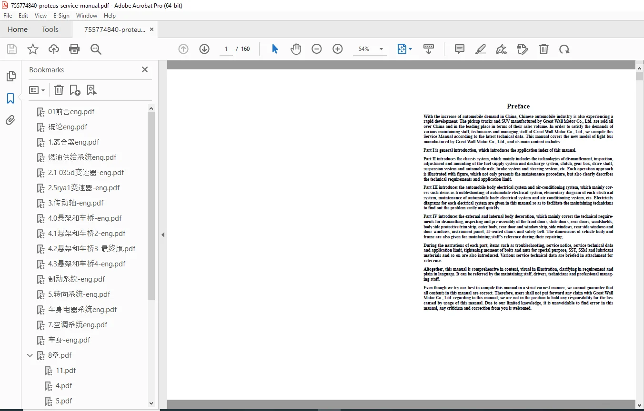Screen dimensions: 644x411
Task: Print the document
Action: pos(74,49)
